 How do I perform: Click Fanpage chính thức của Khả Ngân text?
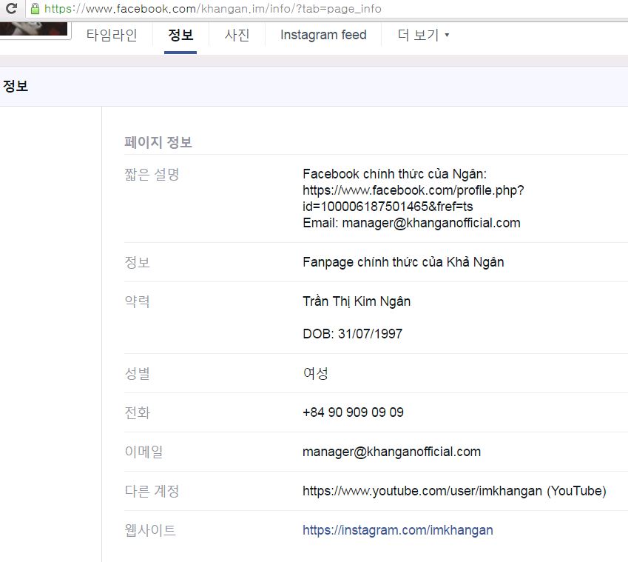pyautogui.click(x=403, y=262)
